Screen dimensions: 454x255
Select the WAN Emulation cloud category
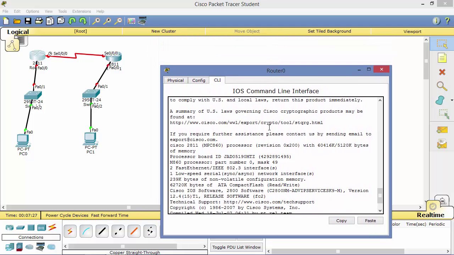(x=30, y=247)
